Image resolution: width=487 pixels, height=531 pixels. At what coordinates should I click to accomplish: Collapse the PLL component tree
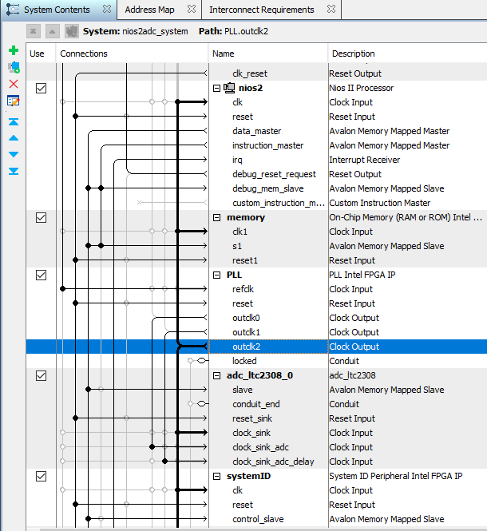coord(216,275)
